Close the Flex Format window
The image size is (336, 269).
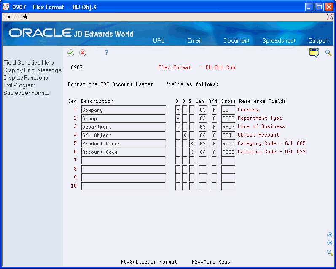(329, 7)
